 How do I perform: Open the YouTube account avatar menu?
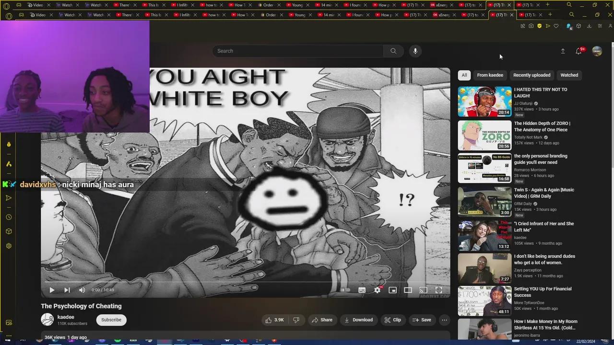[x=597, y=51]
